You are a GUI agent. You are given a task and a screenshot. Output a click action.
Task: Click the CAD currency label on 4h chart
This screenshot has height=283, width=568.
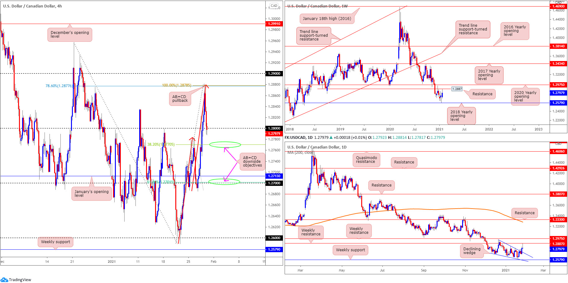coord(274,6)
